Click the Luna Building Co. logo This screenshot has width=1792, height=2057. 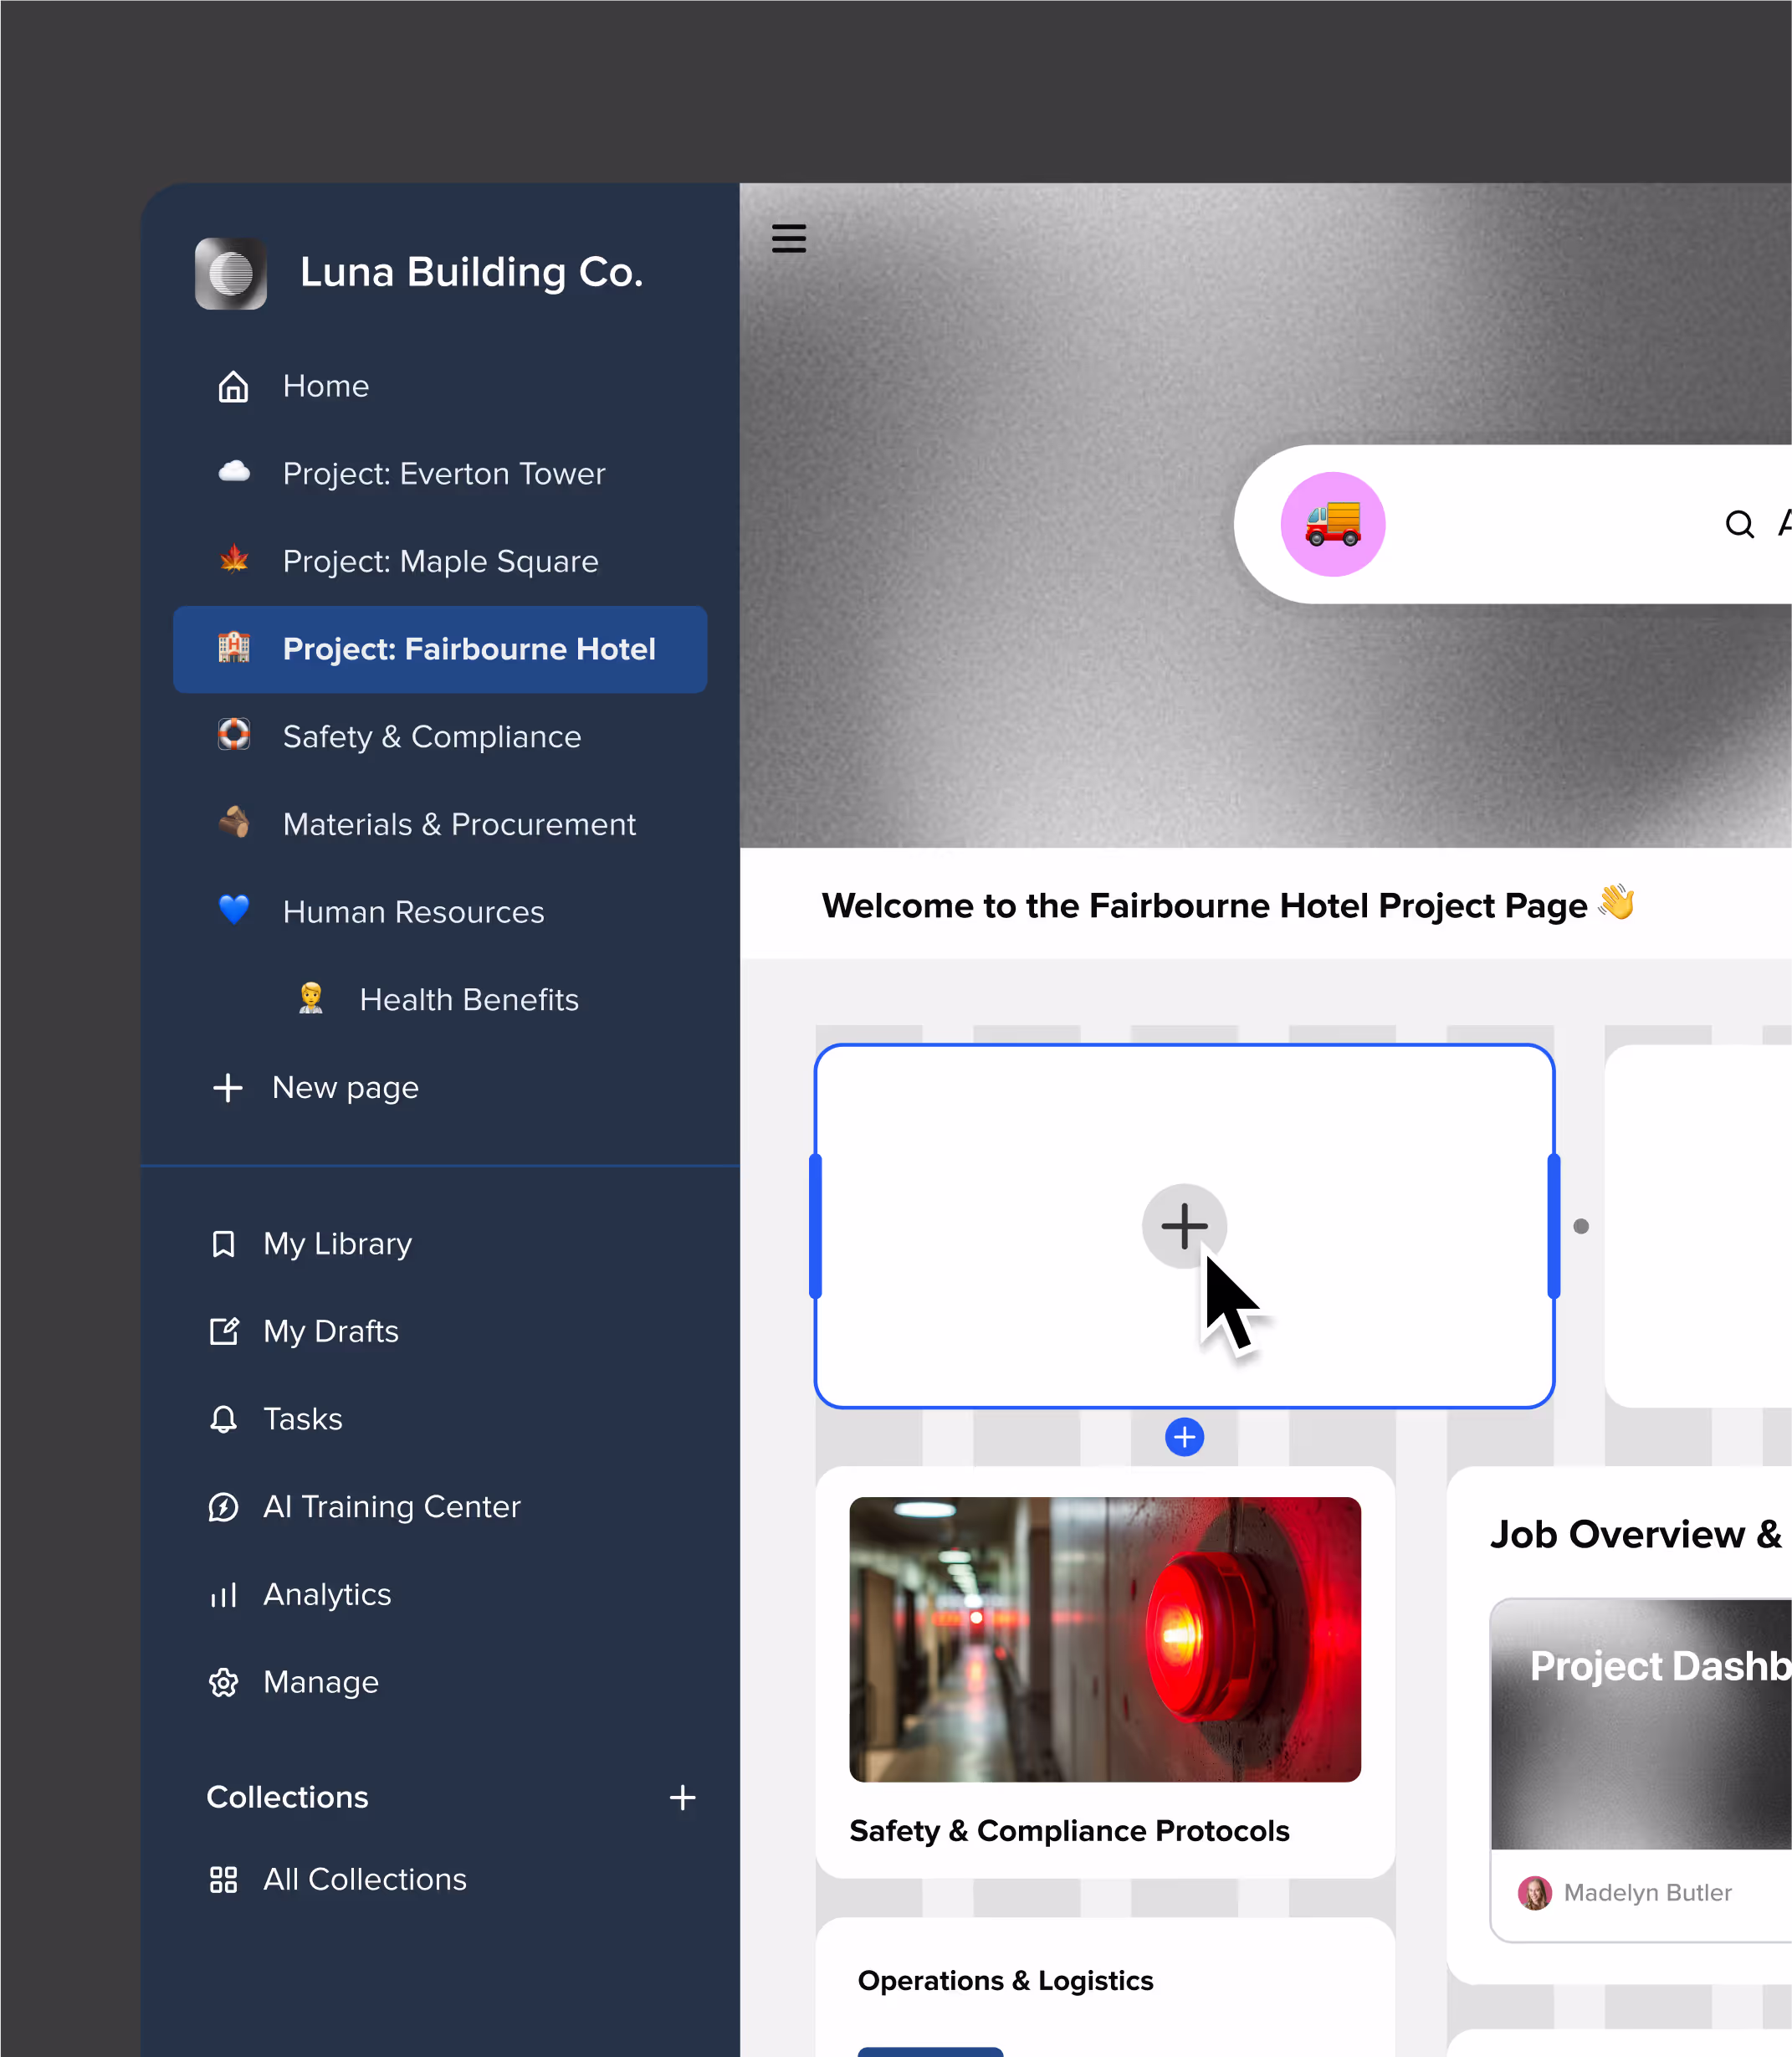coord(231,273)
